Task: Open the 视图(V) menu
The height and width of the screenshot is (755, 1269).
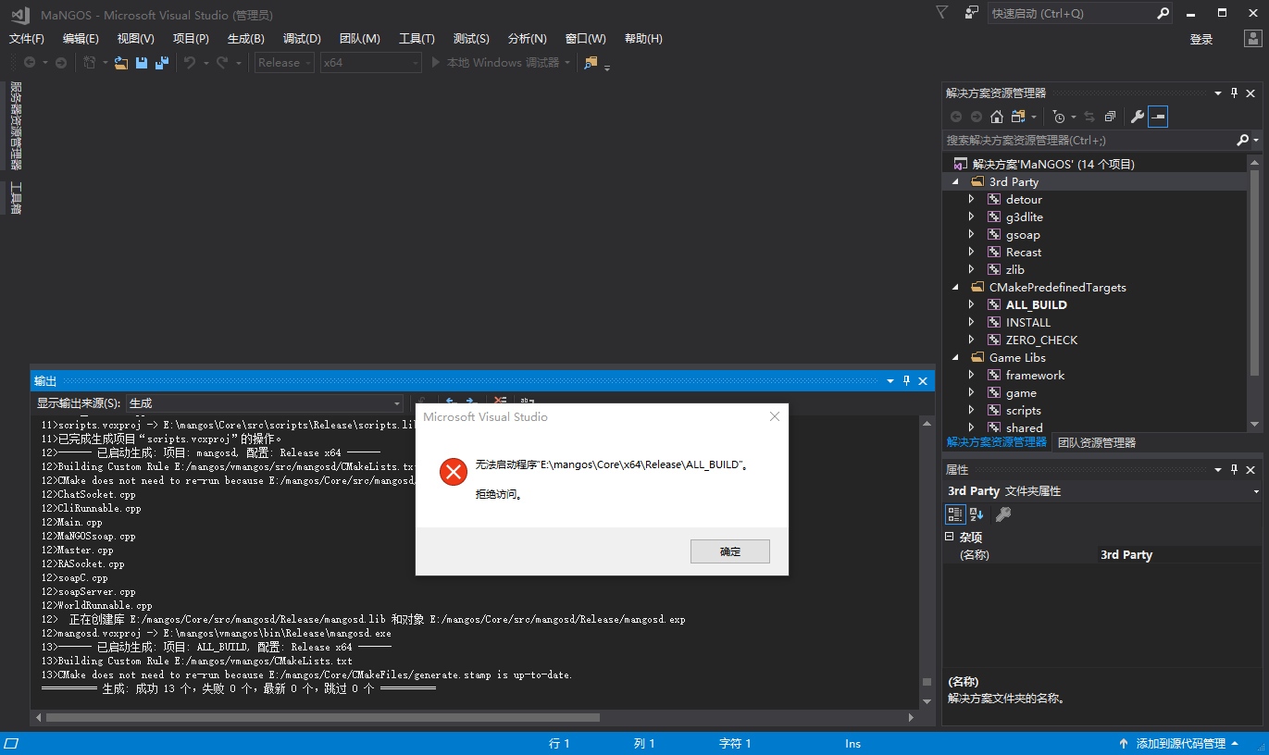Action: [x=135, y=39]
